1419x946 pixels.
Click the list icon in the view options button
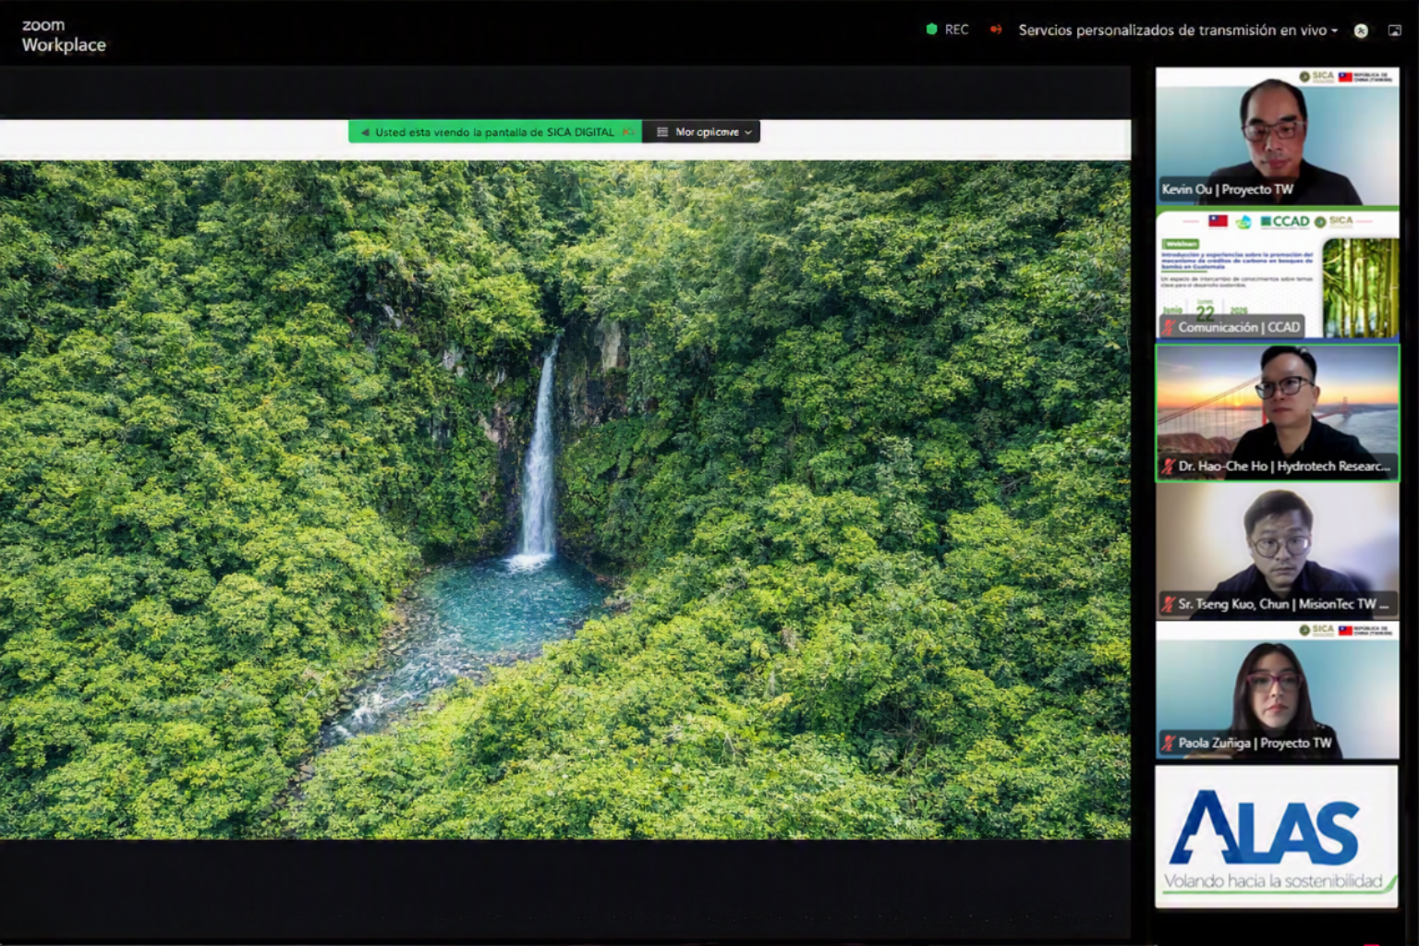[661, 132]
